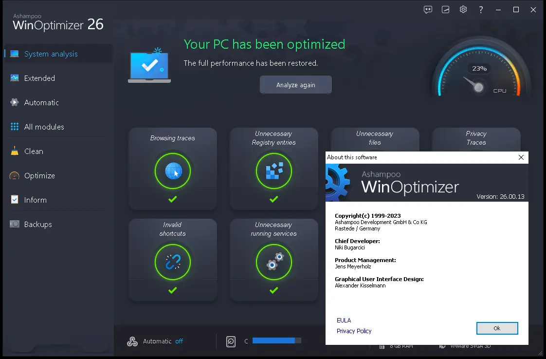Screen dimensions: 546x359
Task: Open the settings gear in title bar
Action: pyautogui.click(x=463, y=10)
